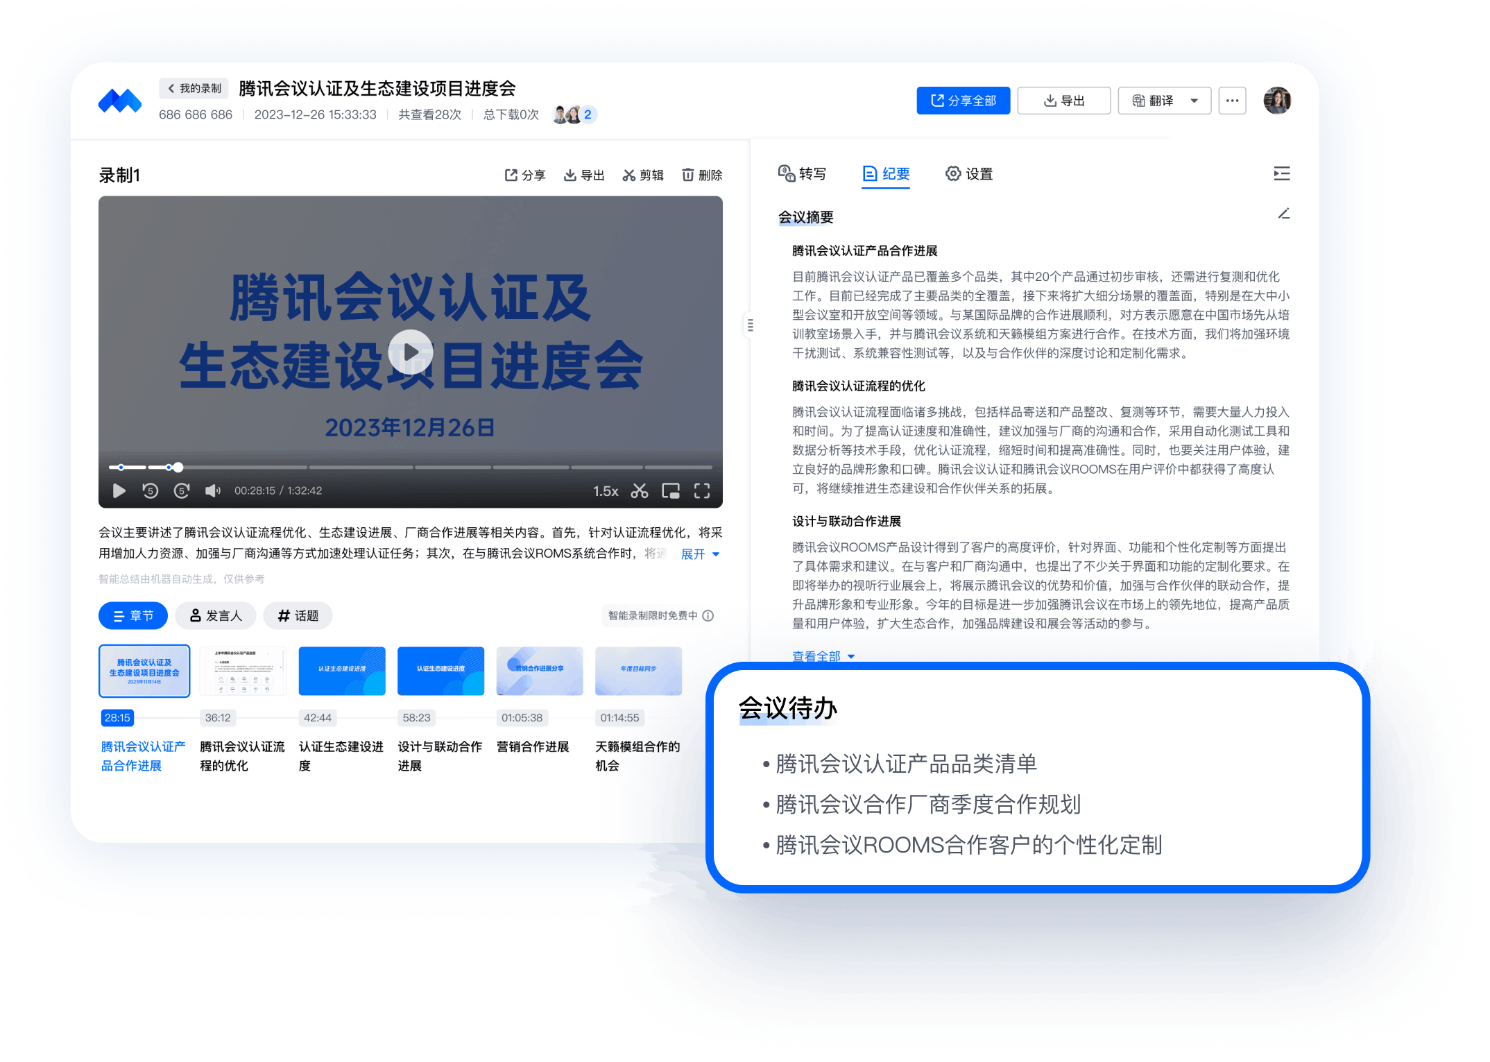Jump to timestamp 36:12
The image size is (1490, 1062).
[218, 718]
